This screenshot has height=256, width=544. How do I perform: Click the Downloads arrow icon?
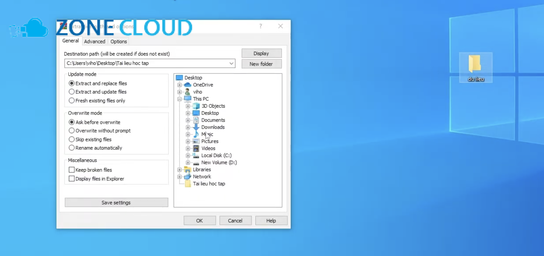click(x=196, y=127)
